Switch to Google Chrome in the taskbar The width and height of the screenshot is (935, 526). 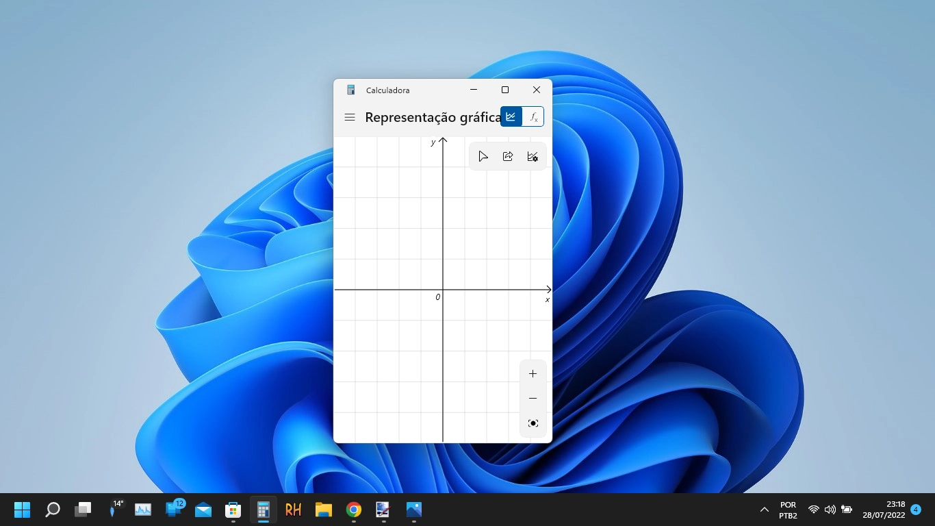(x=354, y=510)
